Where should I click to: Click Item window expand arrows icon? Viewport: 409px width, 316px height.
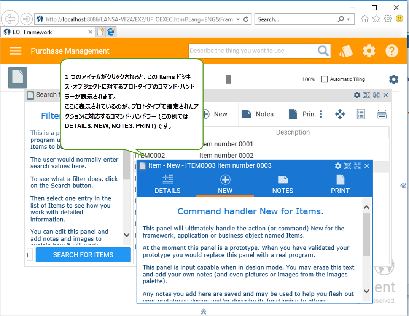357,166
